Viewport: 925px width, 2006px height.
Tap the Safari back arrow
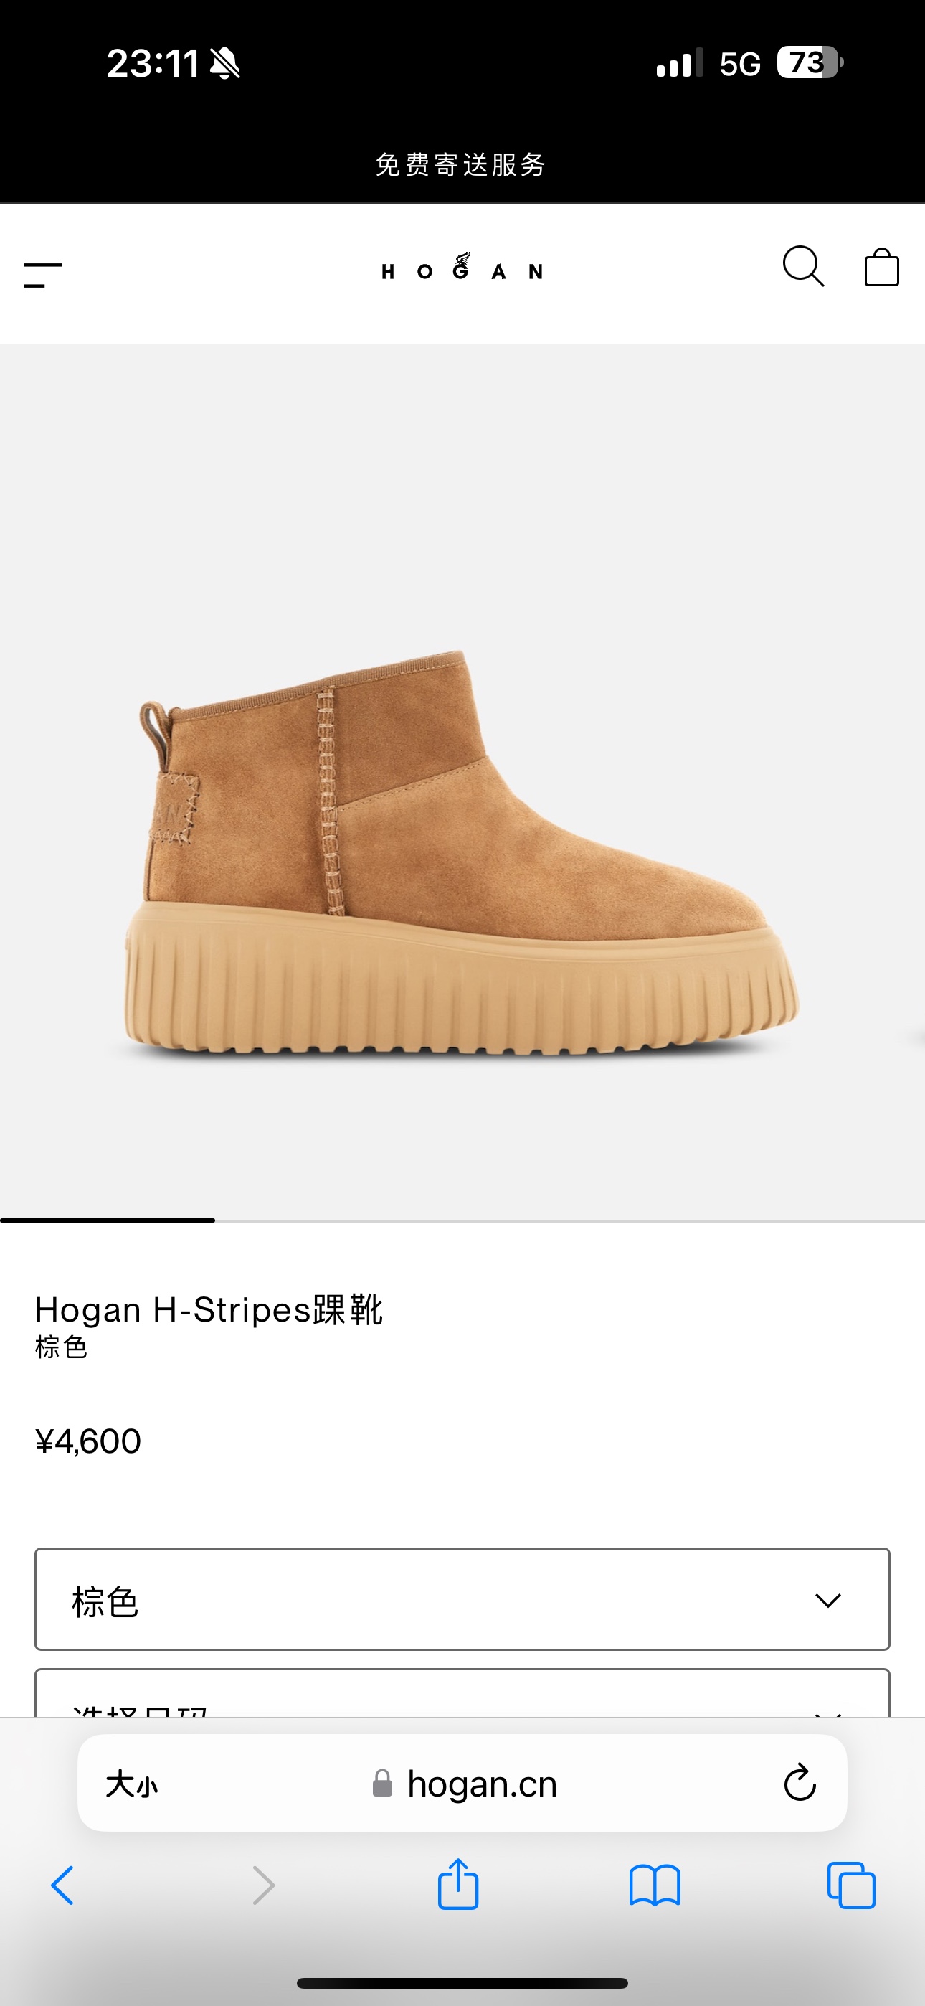(x=63, y=1885)
